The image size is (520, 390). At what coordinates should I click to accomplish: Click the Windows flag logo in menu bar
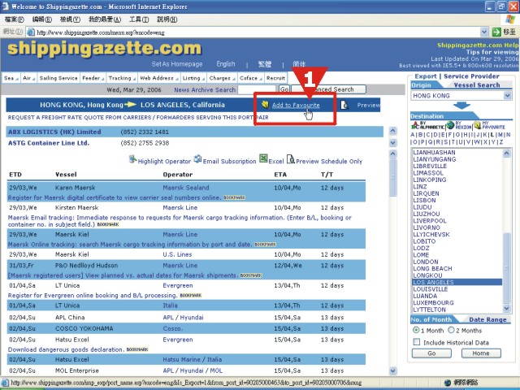[510, 19]
